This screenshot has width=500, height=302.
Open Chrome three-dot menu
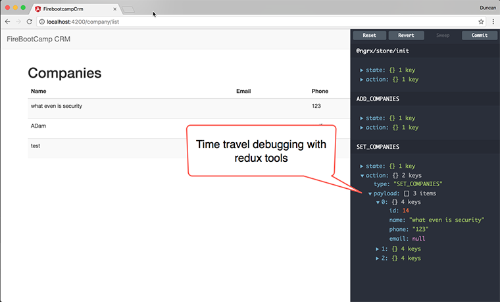[493, 22]
